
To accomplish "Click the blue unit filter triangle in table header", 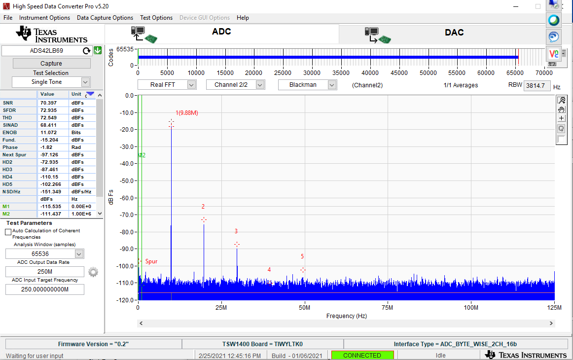I will 90,94.
